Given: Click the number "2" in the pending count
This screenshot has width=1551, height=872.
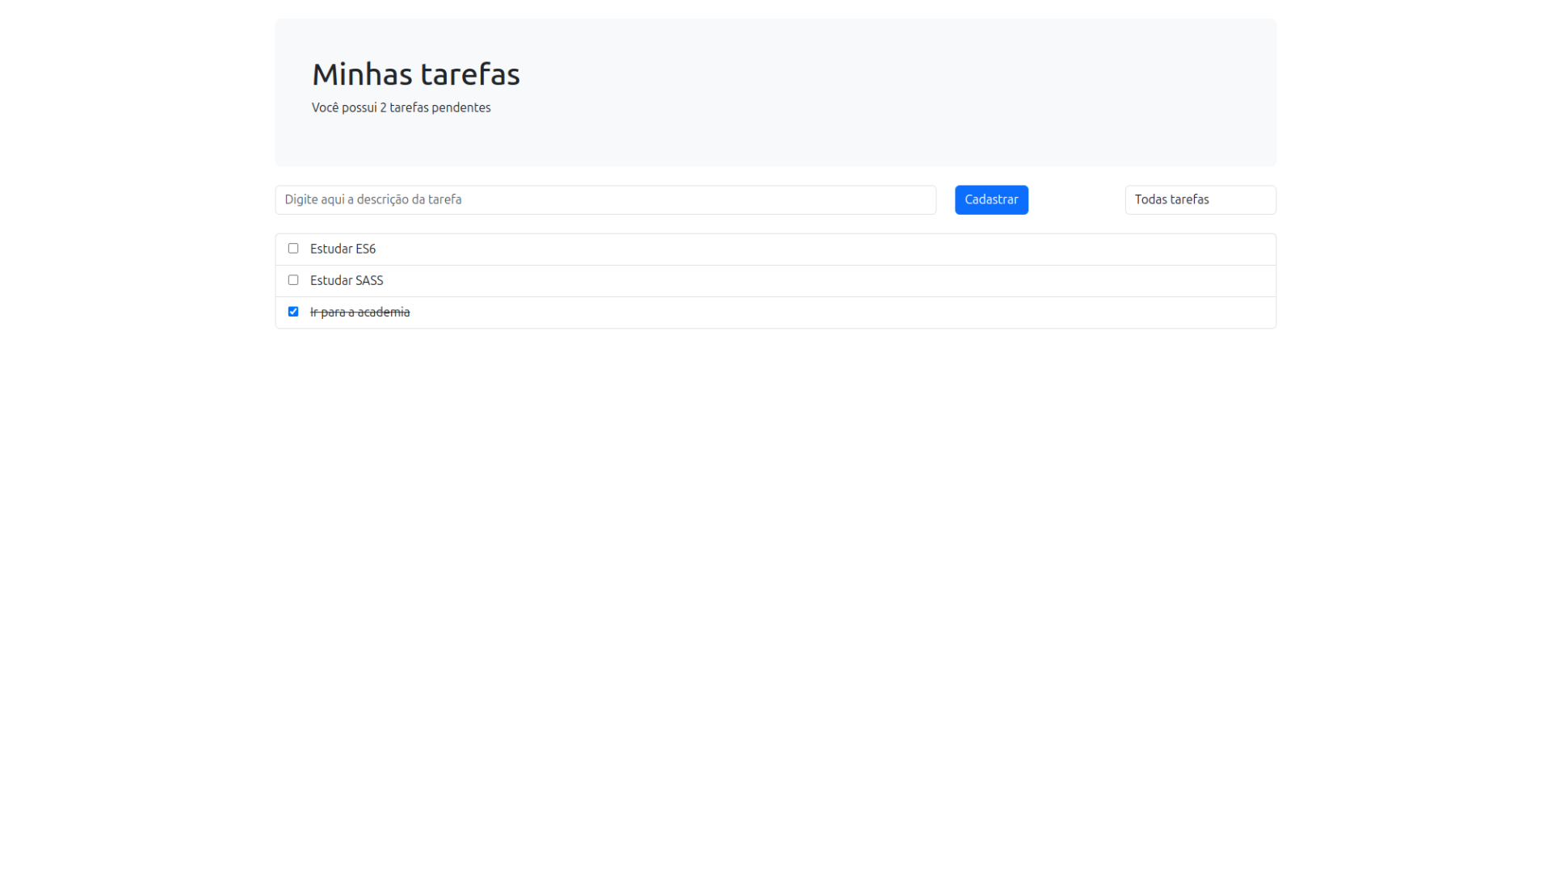Looking at the screenshot, I should coord(383,108).
